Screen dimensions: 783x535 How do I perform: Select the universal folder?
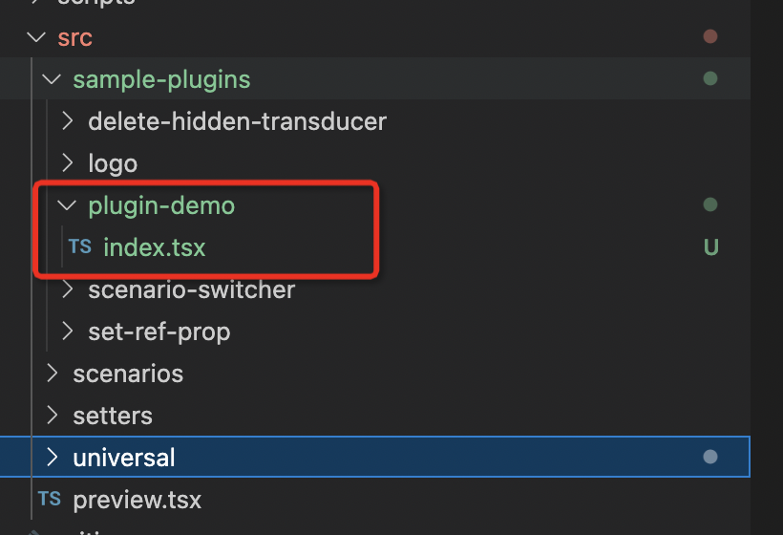(x=124, y=458)
